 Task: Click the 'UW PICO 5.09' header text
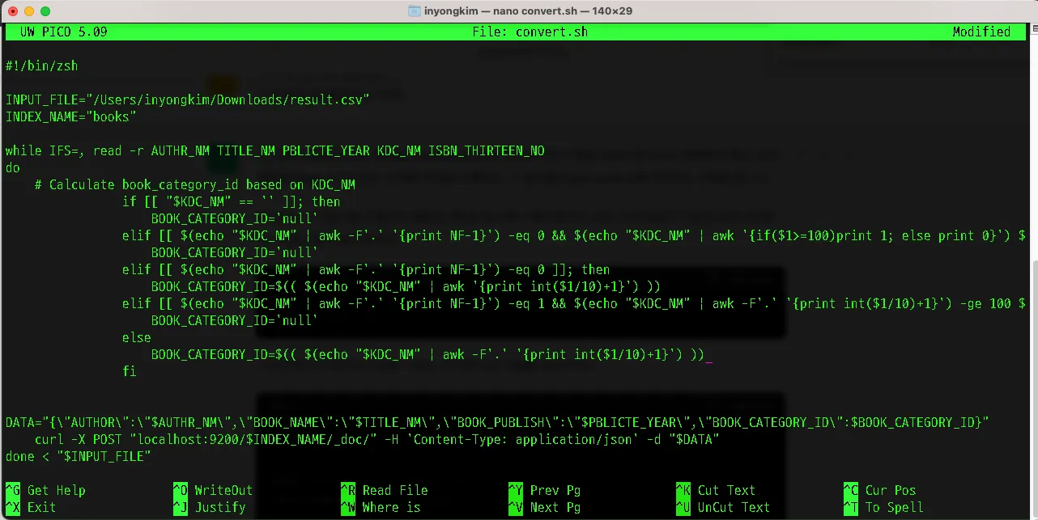pyautogui.click(x=63, y=32)
